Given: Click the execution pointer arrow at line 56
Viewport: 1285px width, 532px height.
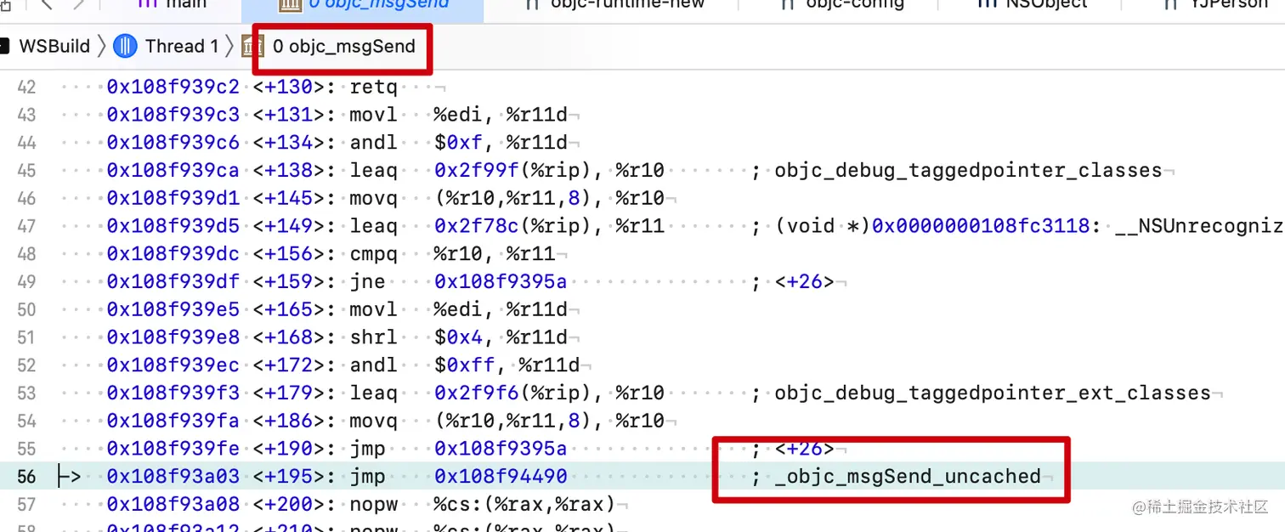Looking at the screenshot, I should (x=68, y=476).
